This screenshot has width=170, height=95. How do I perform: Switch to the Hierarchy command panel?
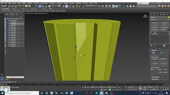(x=158, y=15)
